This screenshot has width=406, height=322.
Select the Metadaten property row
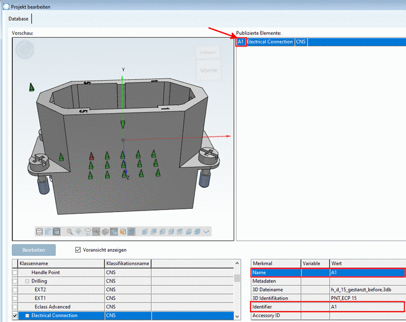pos(328,281)
